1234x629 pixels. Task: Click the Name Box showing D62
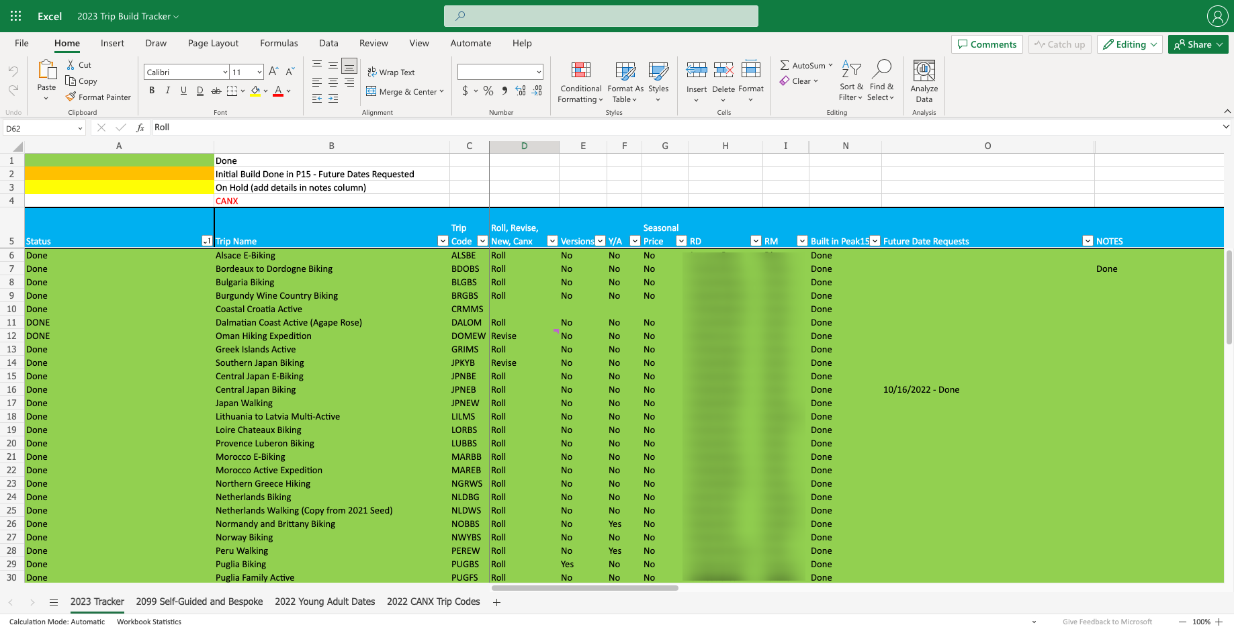click(39, 128)
